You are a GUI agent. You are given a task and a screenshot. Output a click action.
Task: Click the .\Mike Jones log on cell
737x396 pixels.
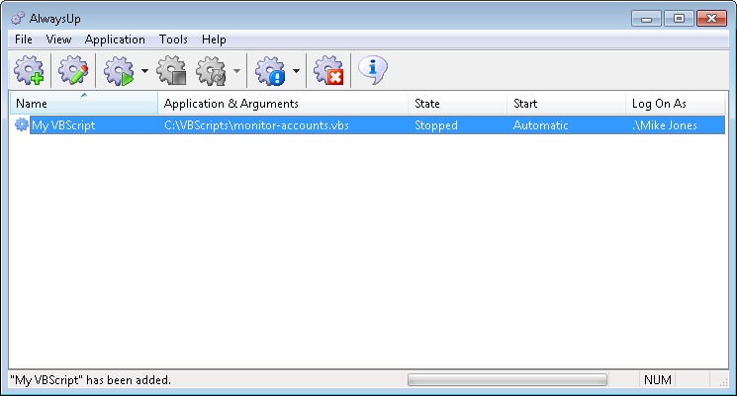click(x=665, y=125)
